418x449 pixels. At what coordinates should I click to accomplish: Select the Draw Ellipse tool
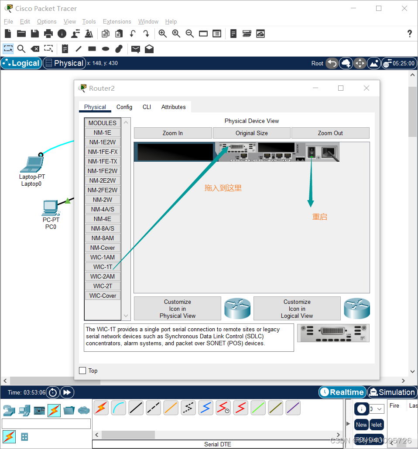tap(106, 49)
